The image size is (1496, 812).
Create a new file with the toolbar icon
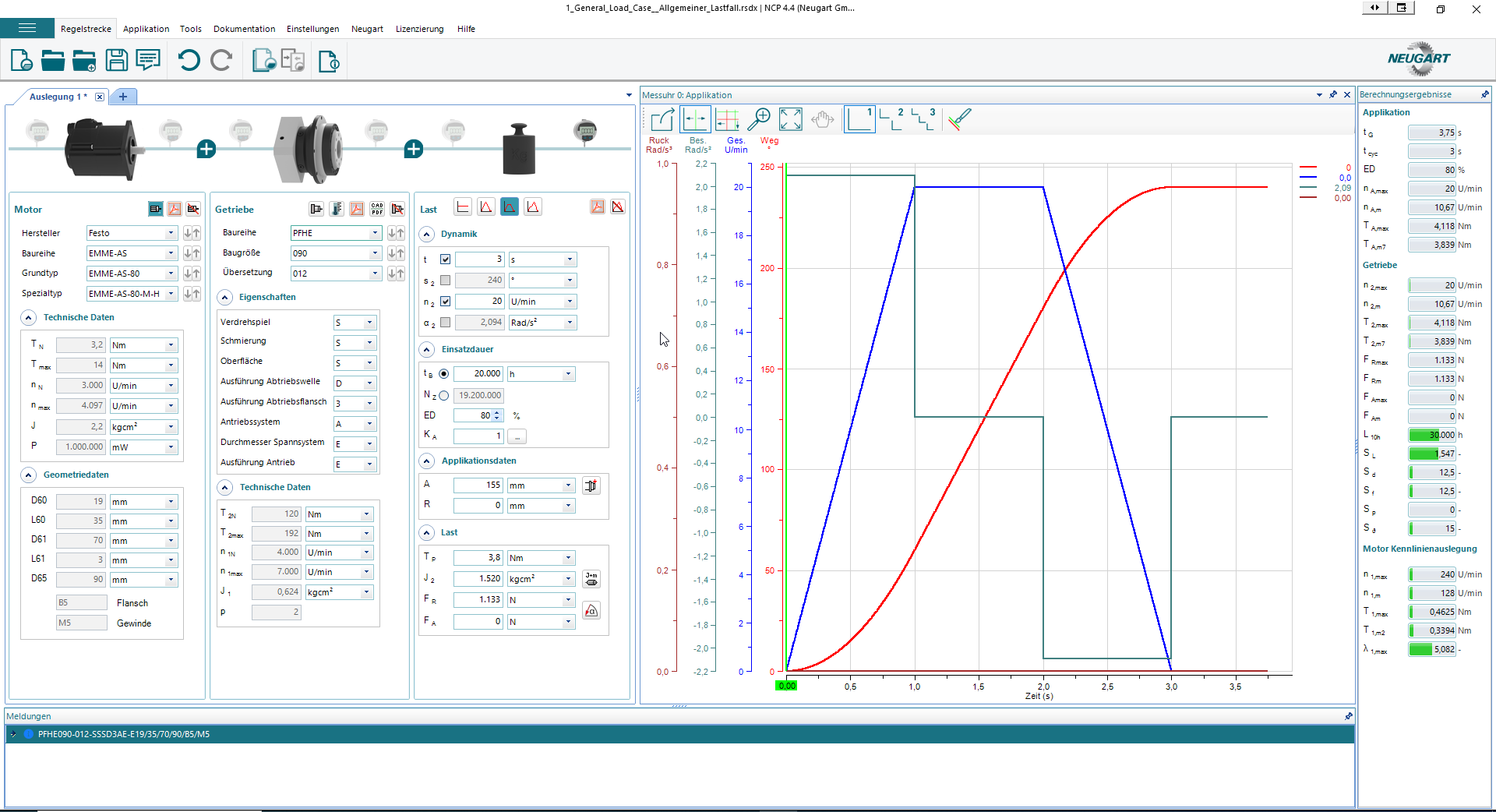point(21,60)
